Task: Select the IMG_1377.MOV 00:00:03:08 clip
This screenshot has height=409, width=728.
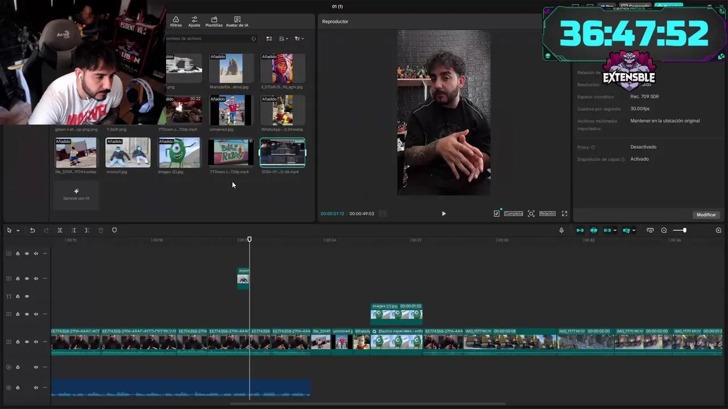Action: (x=510, y=341)
